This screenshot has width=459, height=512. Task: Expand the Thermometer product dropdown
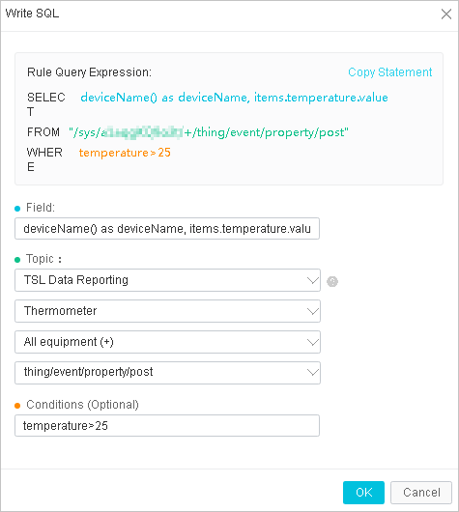pos(167,311)
